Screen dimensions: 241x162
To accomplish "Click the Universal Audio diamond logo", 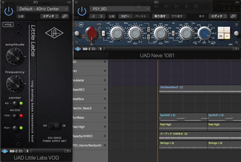I will pos(54,33).
